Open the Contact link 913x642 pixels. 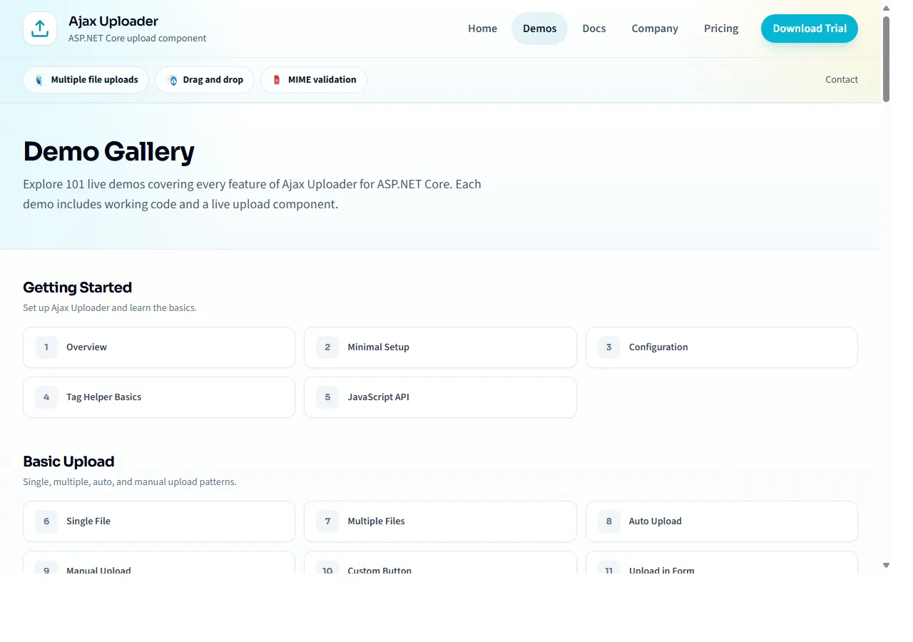(x=842, y=80)
